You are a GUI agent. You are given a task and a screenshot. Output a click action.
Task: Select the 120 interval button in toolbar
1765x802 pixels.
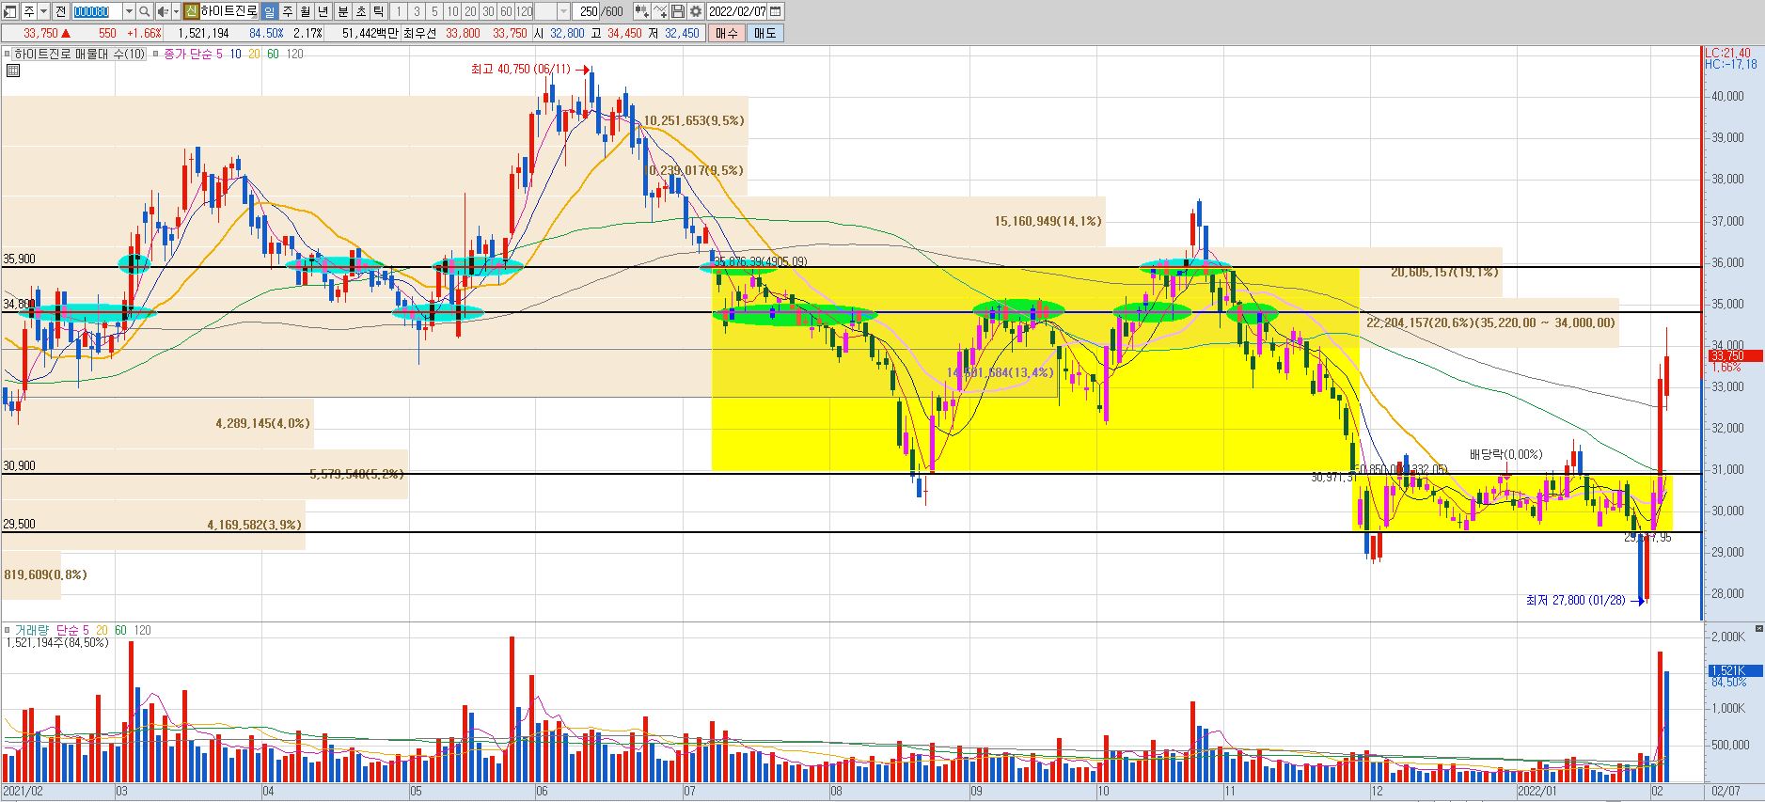pos(525,11)
